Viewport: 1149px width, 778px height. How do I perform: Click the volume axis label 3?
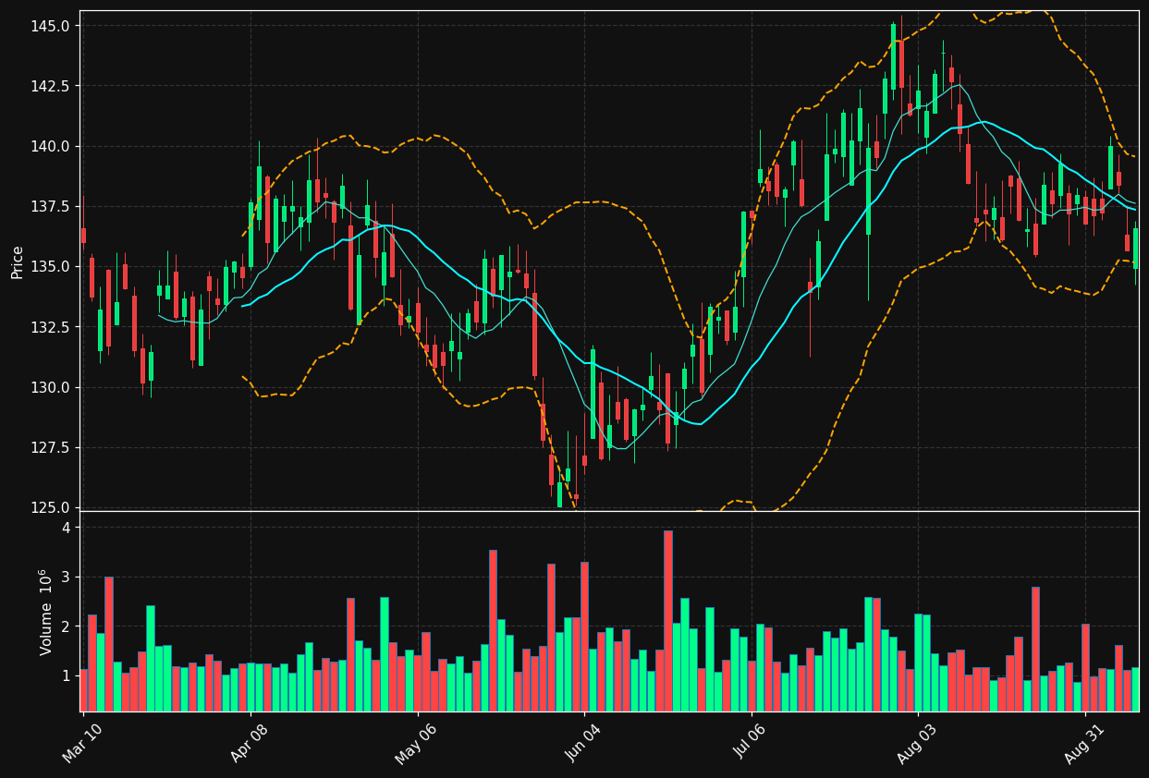pos(67,577)
